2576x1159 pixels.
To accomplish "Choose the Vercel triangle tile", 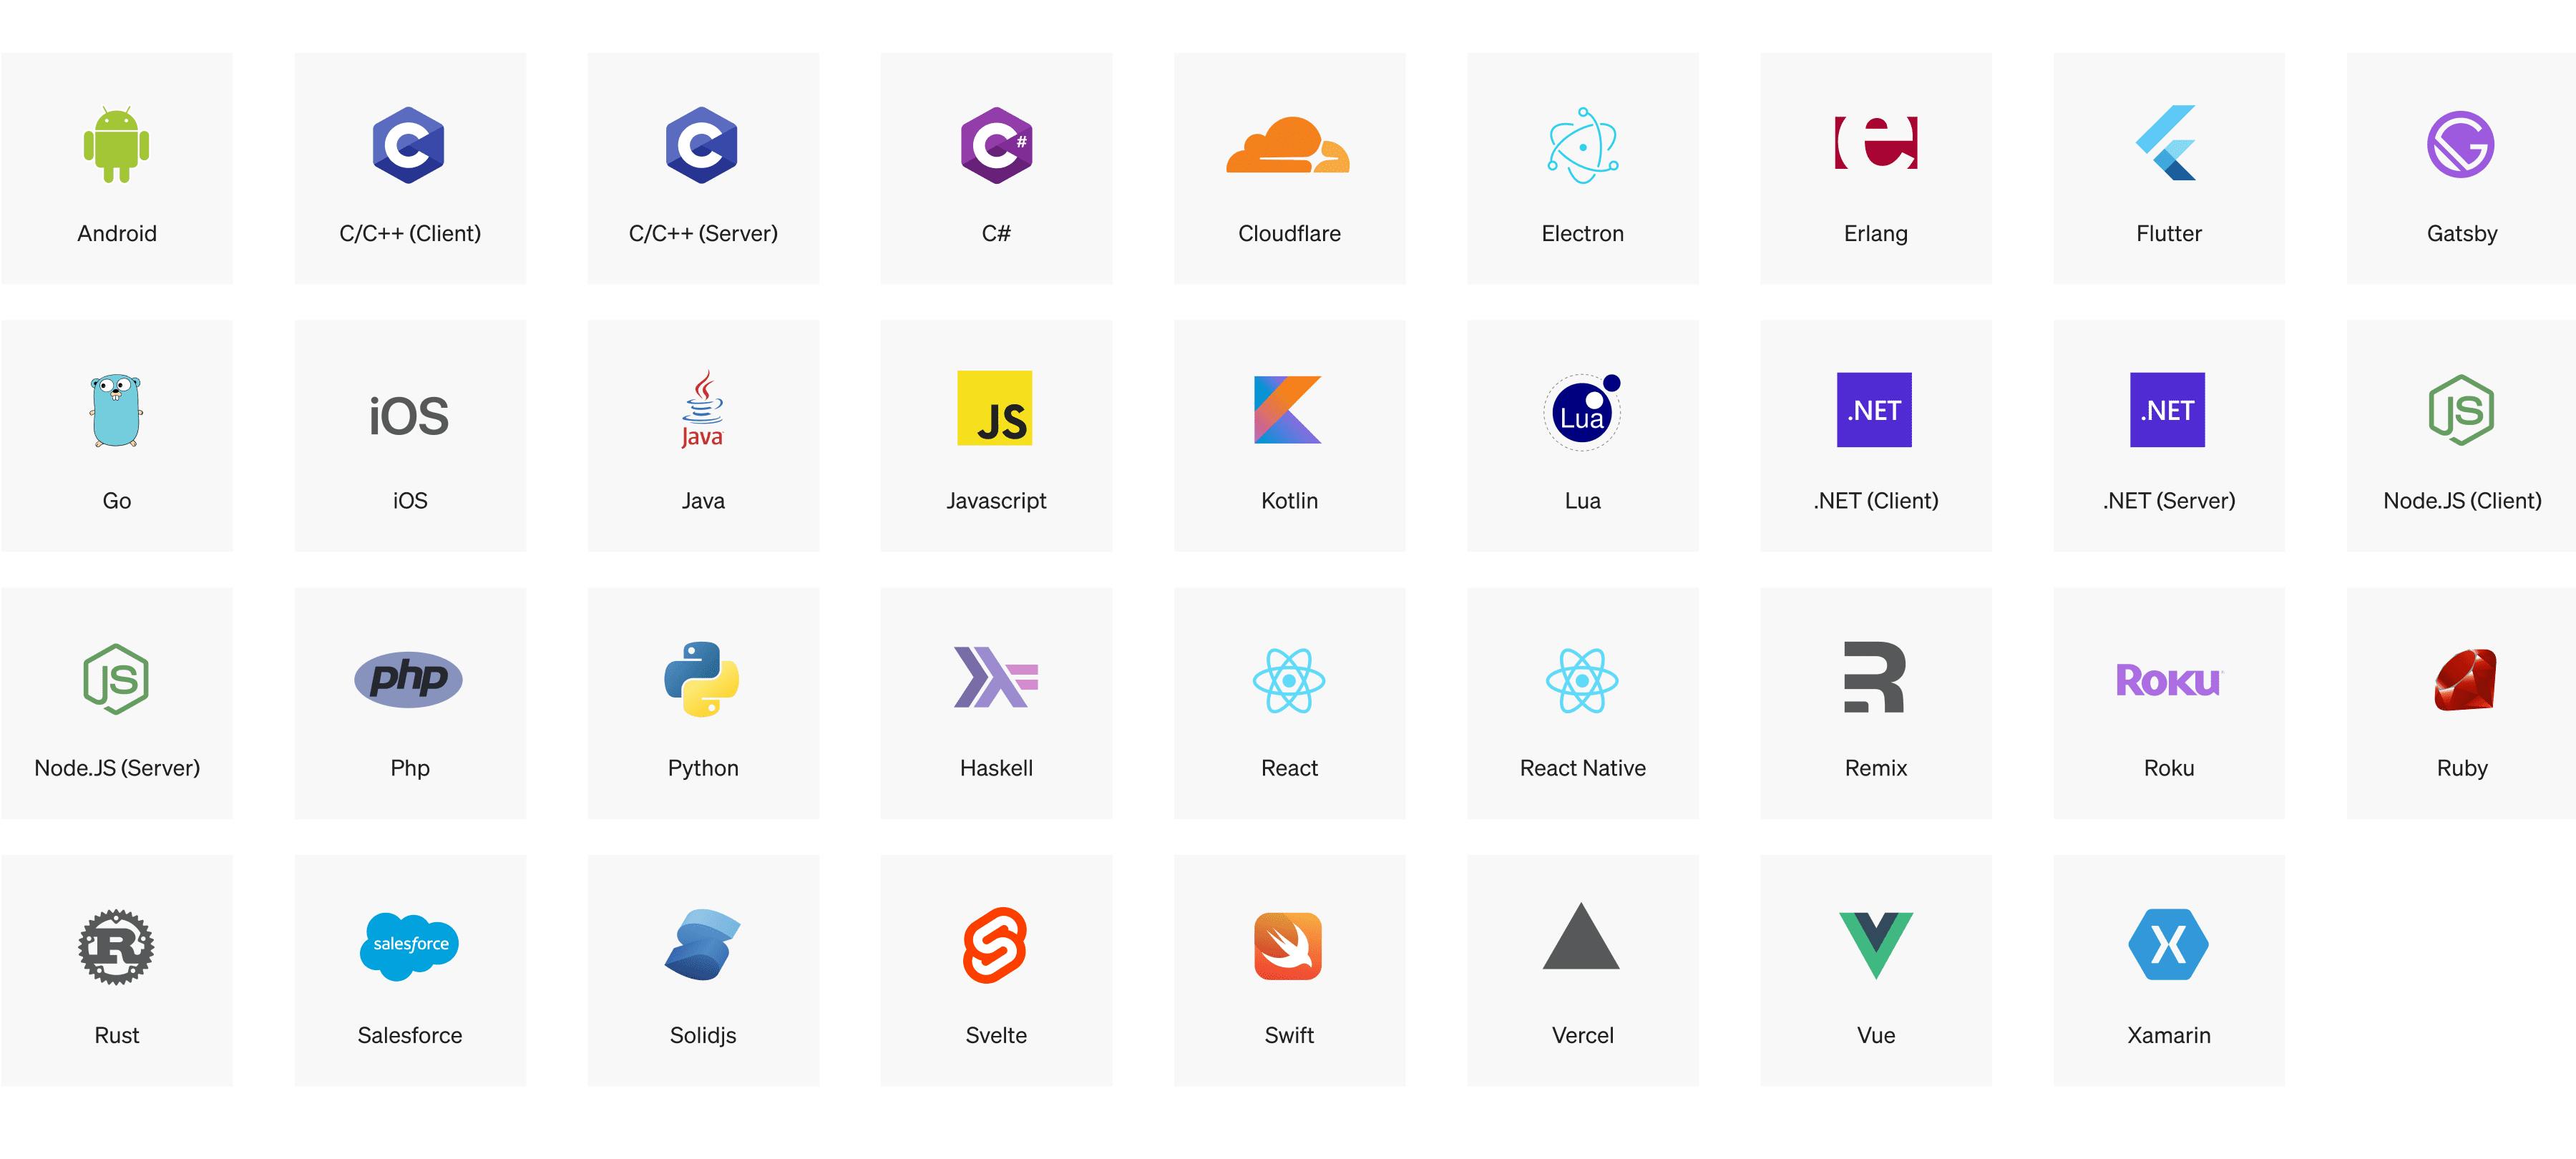I will pos(1582,970).
